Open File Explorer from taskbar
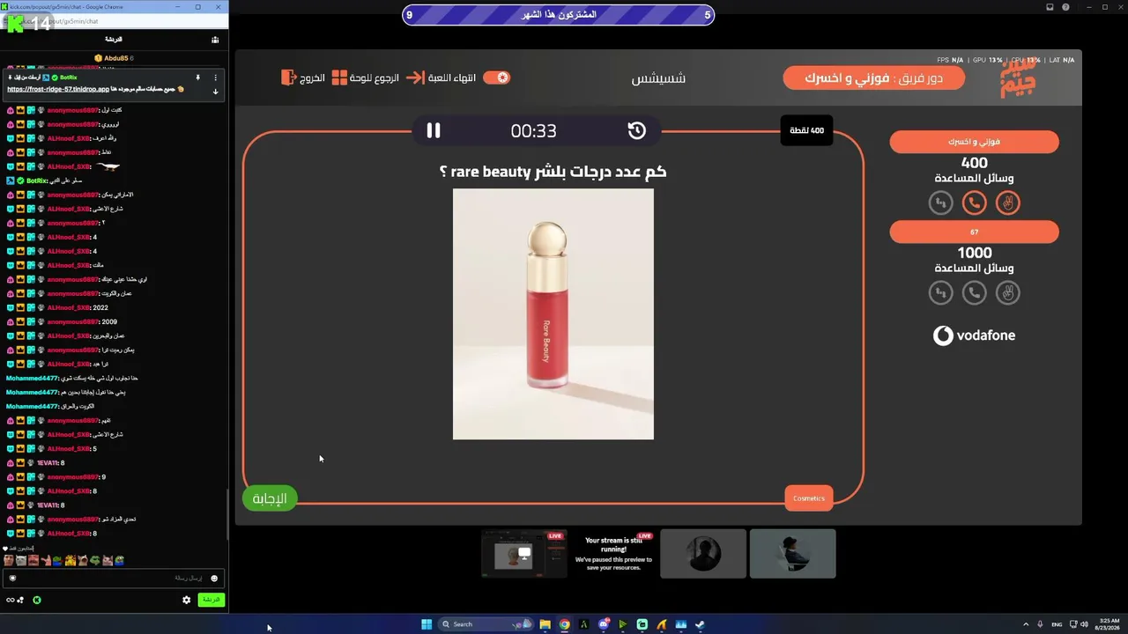 point(545,624)
